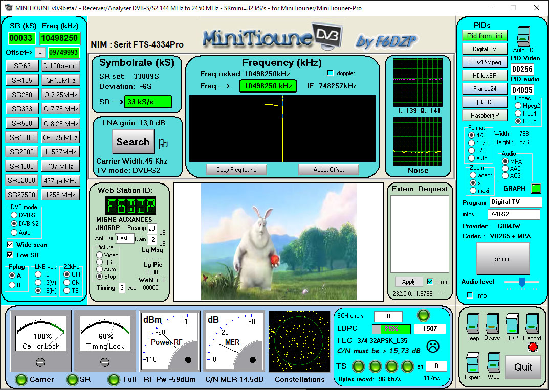Screen dimensions: 549x390
Task: Flip the Beep switch
Action: click(472, 324)
